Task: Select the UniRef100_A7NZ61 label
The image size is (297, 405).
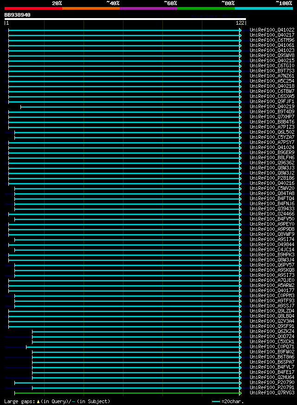Action: click(272, 76)
